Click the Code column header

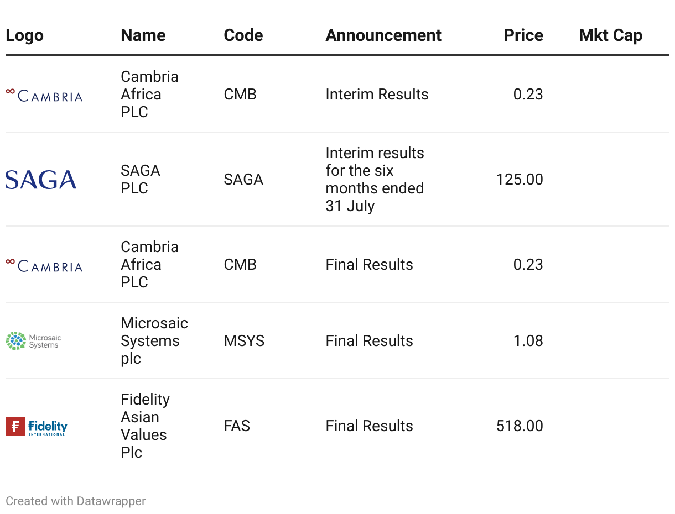click(x=243, y=35)
